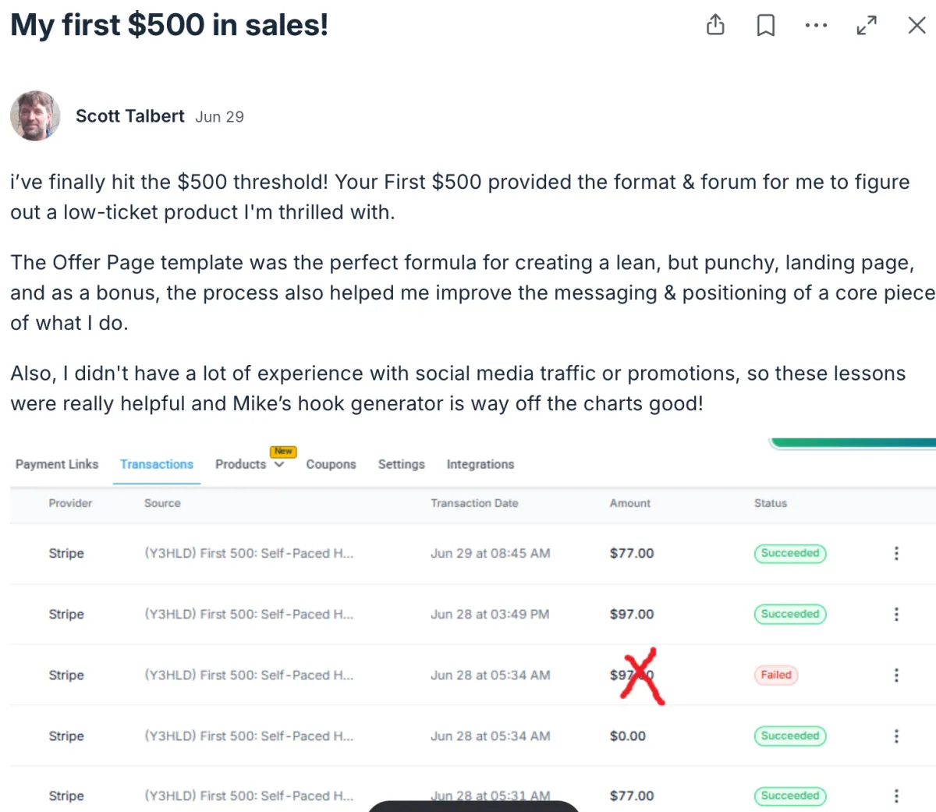
Task: Go to the Settings tab
Action: [402, 464]
